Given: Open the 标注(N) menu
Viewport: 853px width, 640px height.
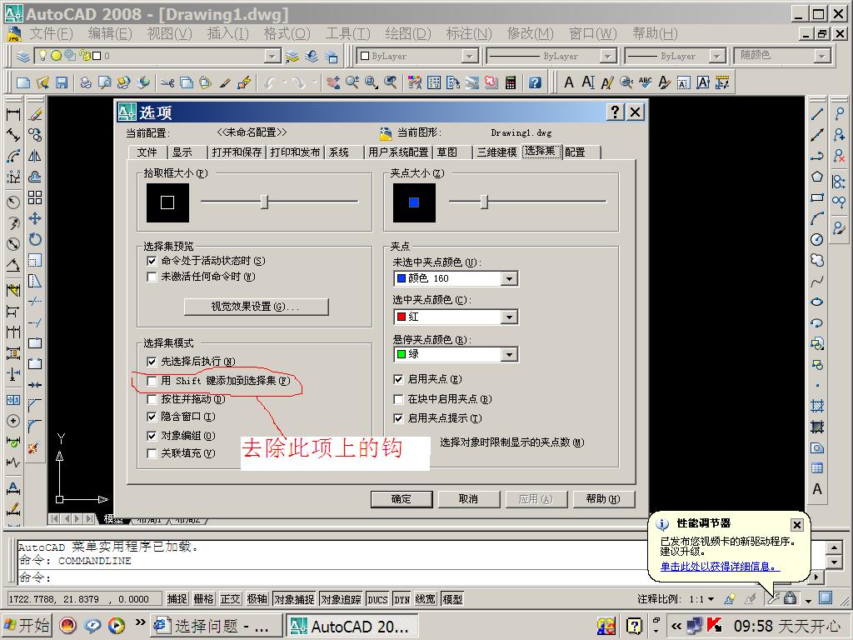Looking at the screenshot, I should pos(469,33).
